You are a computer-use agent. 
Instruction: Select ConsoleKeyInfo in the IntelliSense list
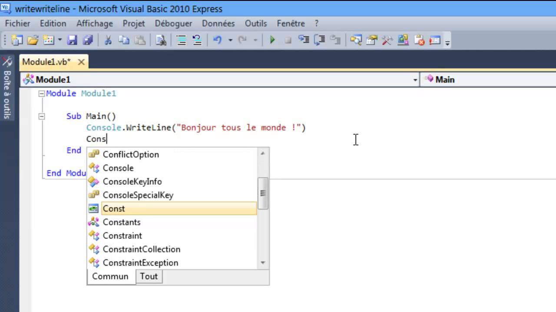coord(172,182)
